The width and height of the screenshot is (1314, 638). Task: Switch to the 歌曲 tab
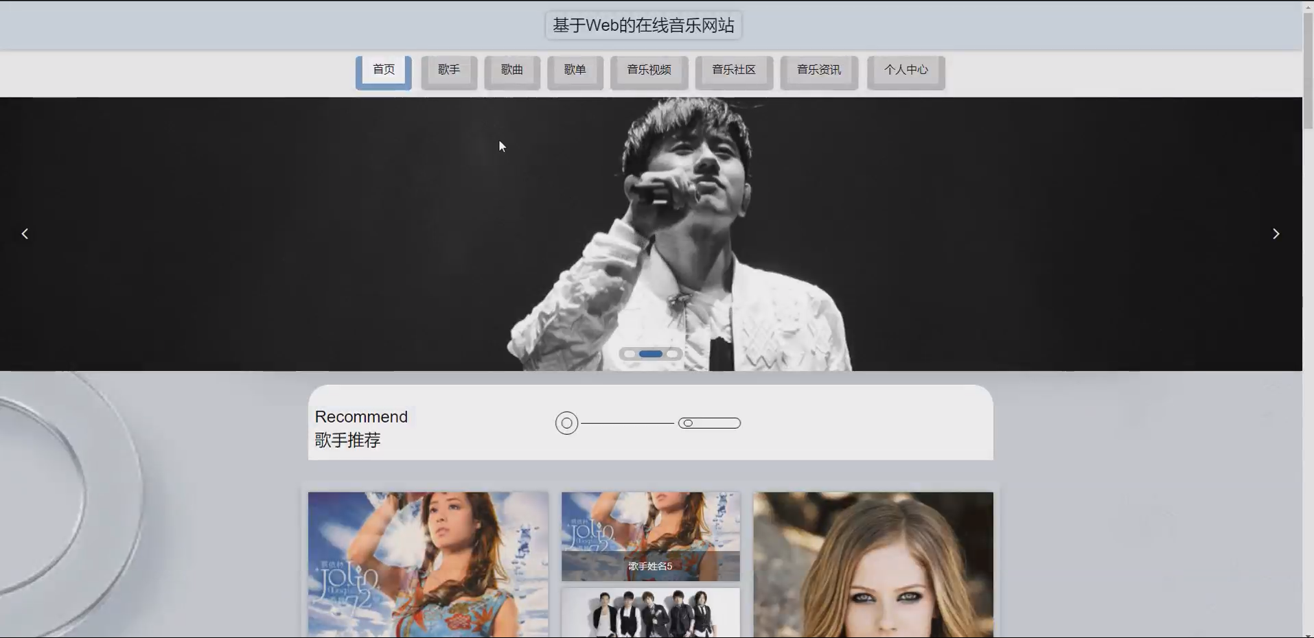[512, 71]
